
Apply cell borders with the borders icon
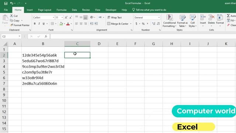[52, 24]
